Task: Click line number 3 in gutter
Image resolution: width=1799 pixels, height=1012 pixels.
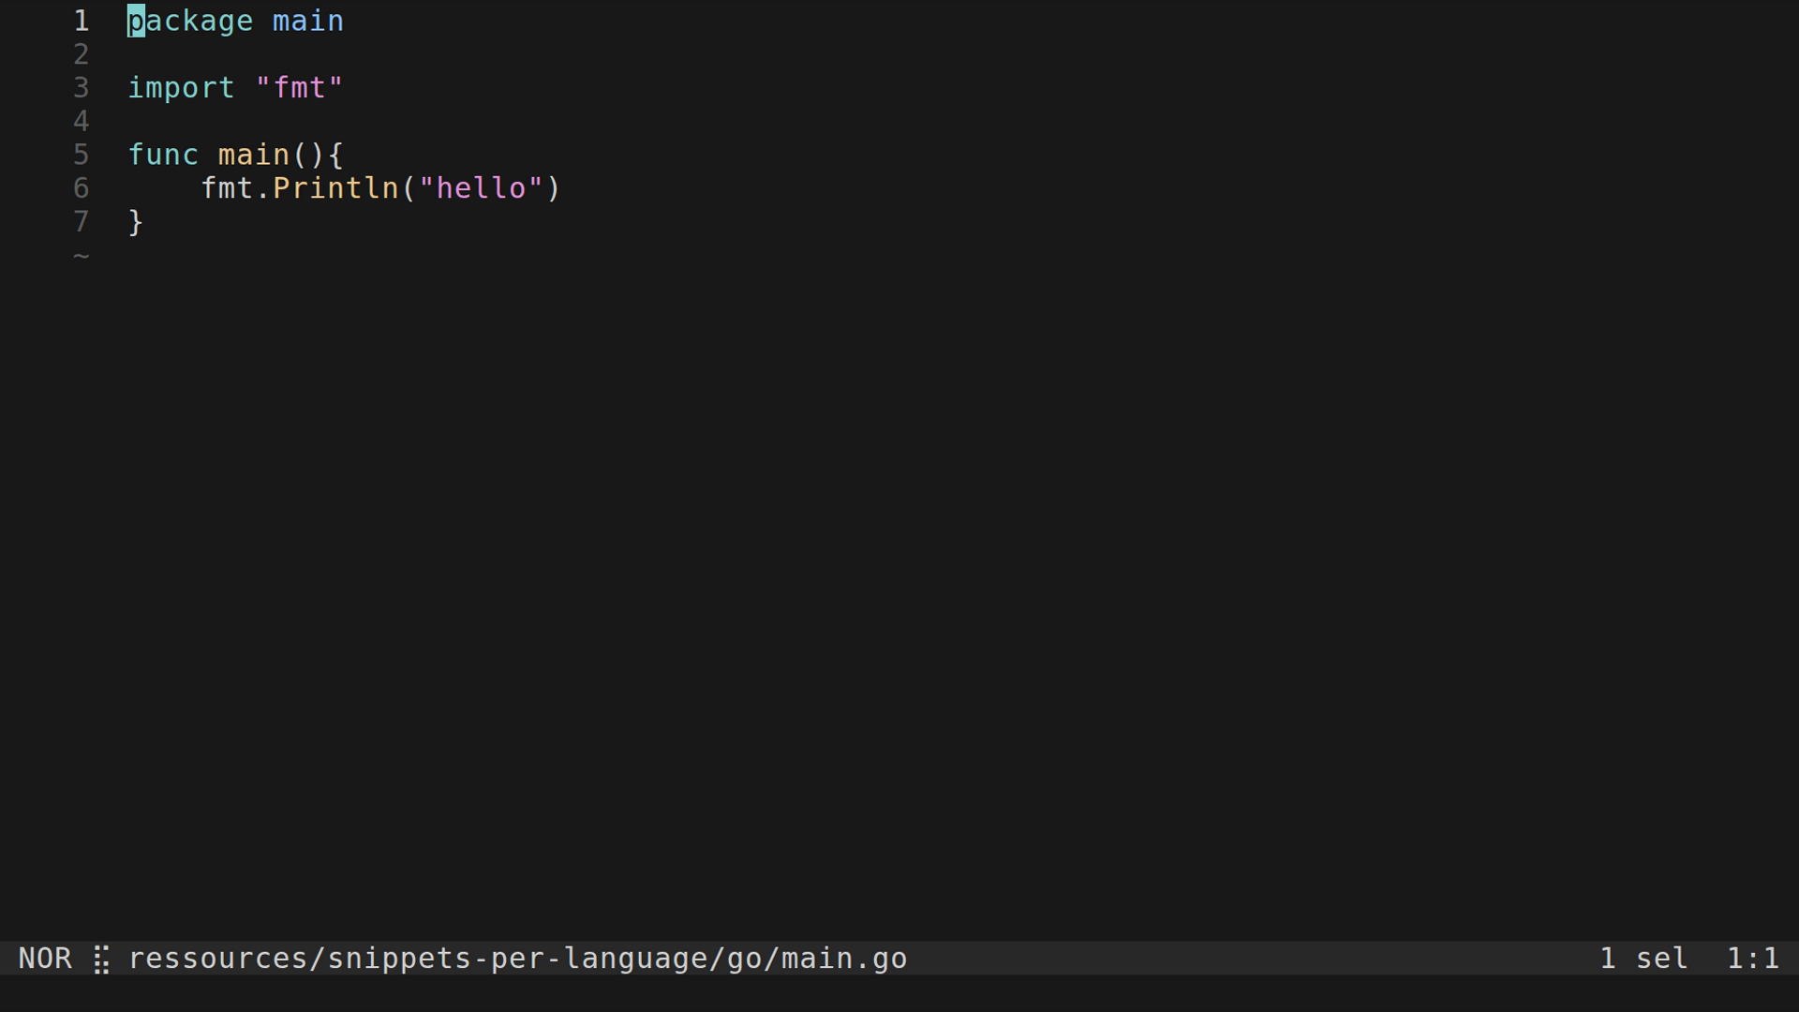Action: click(x=82, y=88)
